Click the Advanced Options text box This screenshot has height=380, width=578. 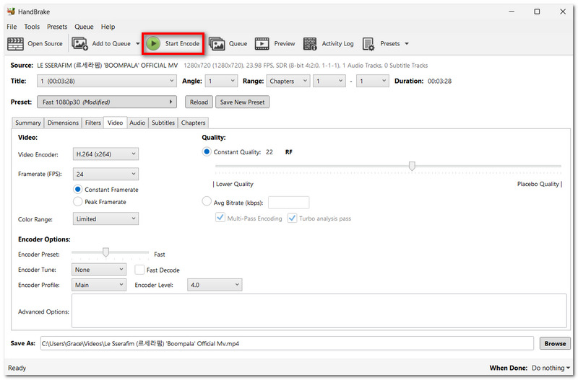[319, 311]
